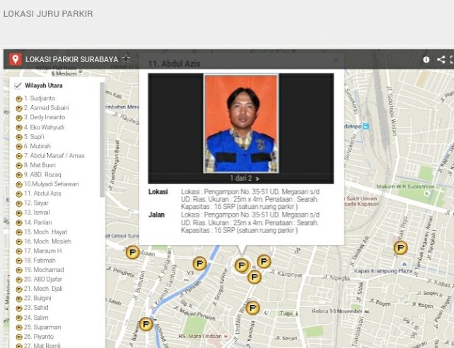Screen dimensions: 454x348
Task: Open 22. Bulgini entry
Action: tap(37, 298)
